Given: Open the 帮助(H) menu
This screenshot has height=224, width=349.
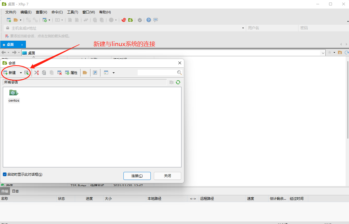Looking at the screenshot, I should click(x=105, y=12).
